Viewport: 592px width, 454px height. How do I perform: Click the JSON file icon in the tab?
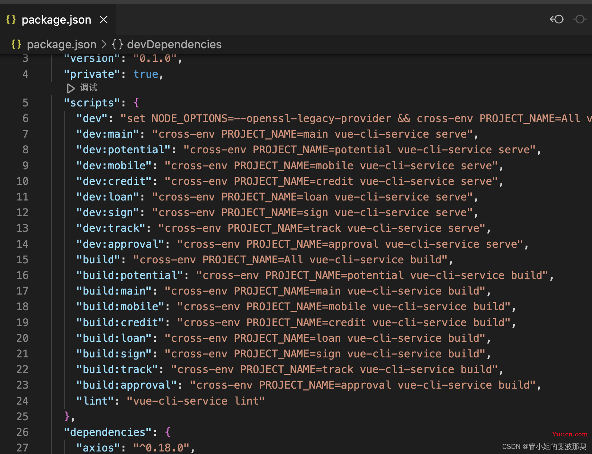coord(11,20)
